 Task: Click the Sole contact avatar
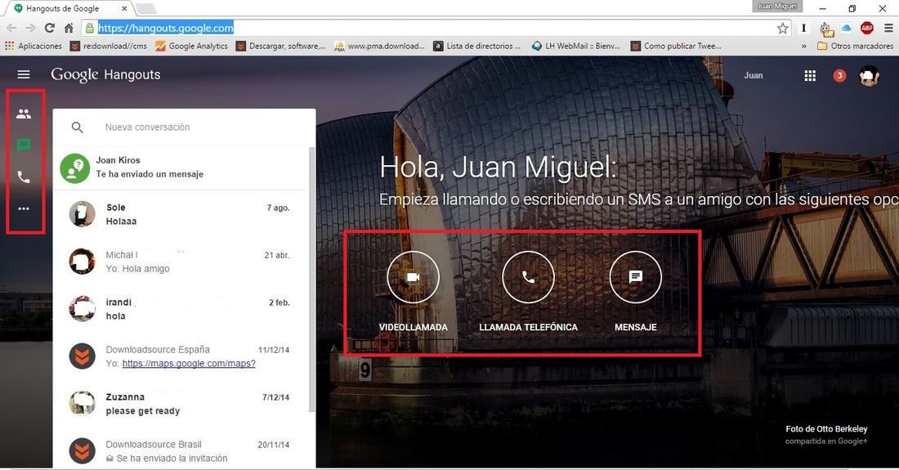coord(82,214)
